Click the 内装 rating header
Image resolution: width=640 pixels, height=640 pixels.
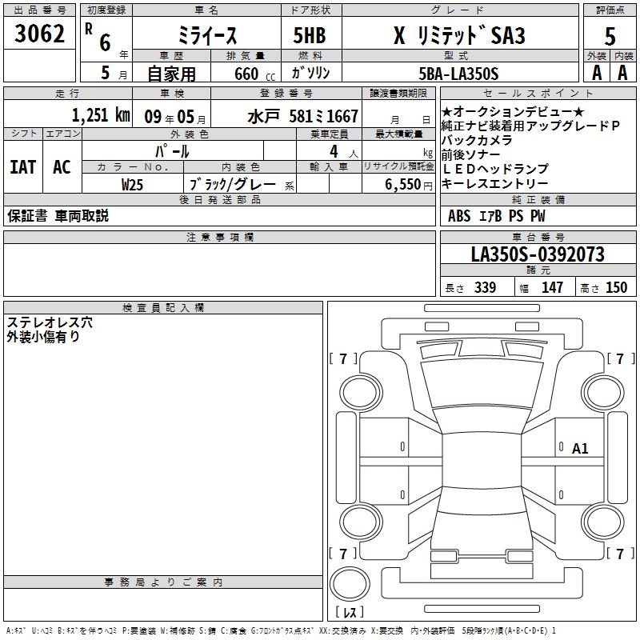pyautogui.click(x=623, y=56)
